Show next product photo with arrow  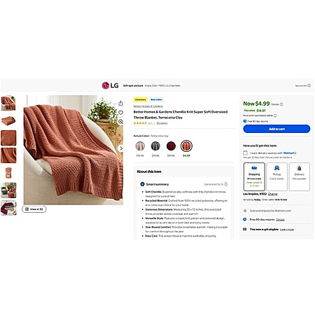(x=121, y=148)
